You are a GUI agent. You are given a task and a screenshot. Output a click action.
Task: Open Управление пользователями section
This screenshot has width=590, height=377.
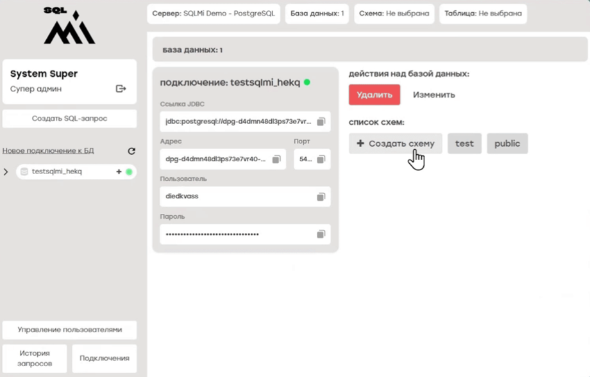point(69,330)
